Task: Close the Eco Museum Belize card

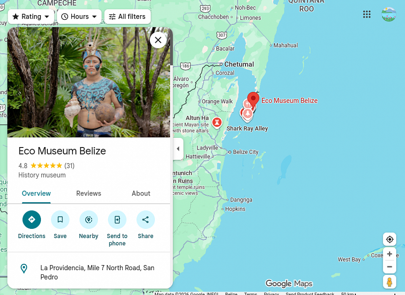Action: [158, 40]
